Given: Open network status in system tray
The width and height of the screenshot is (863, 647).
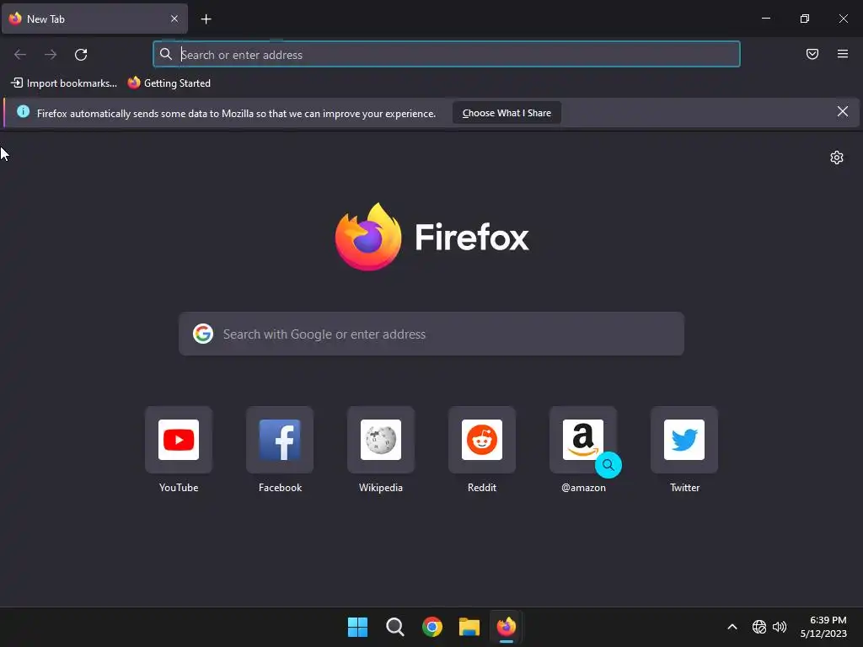Looking at the screenshot, I should (759, 627).
